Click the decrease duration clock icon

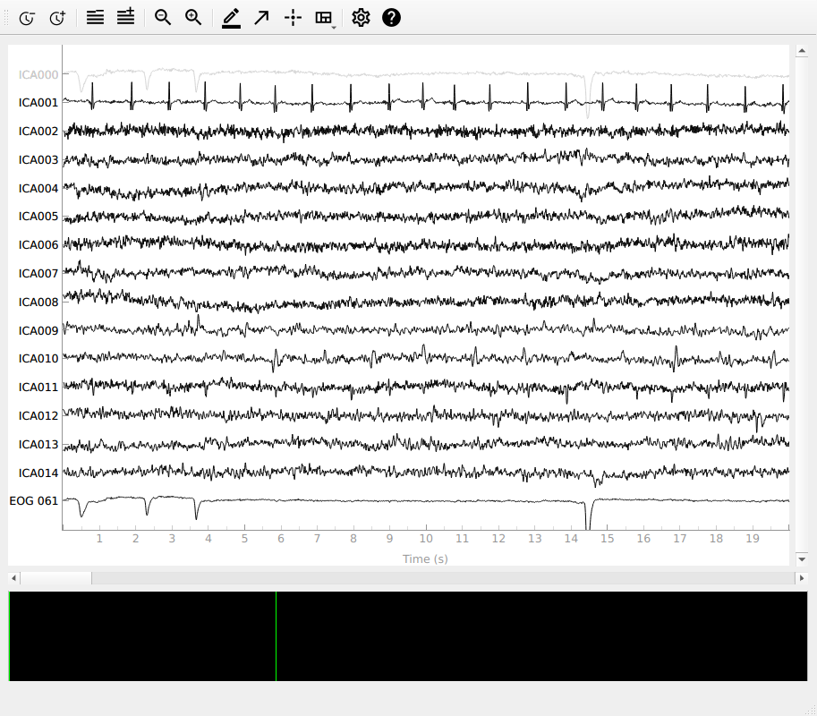tap(27, 18)
